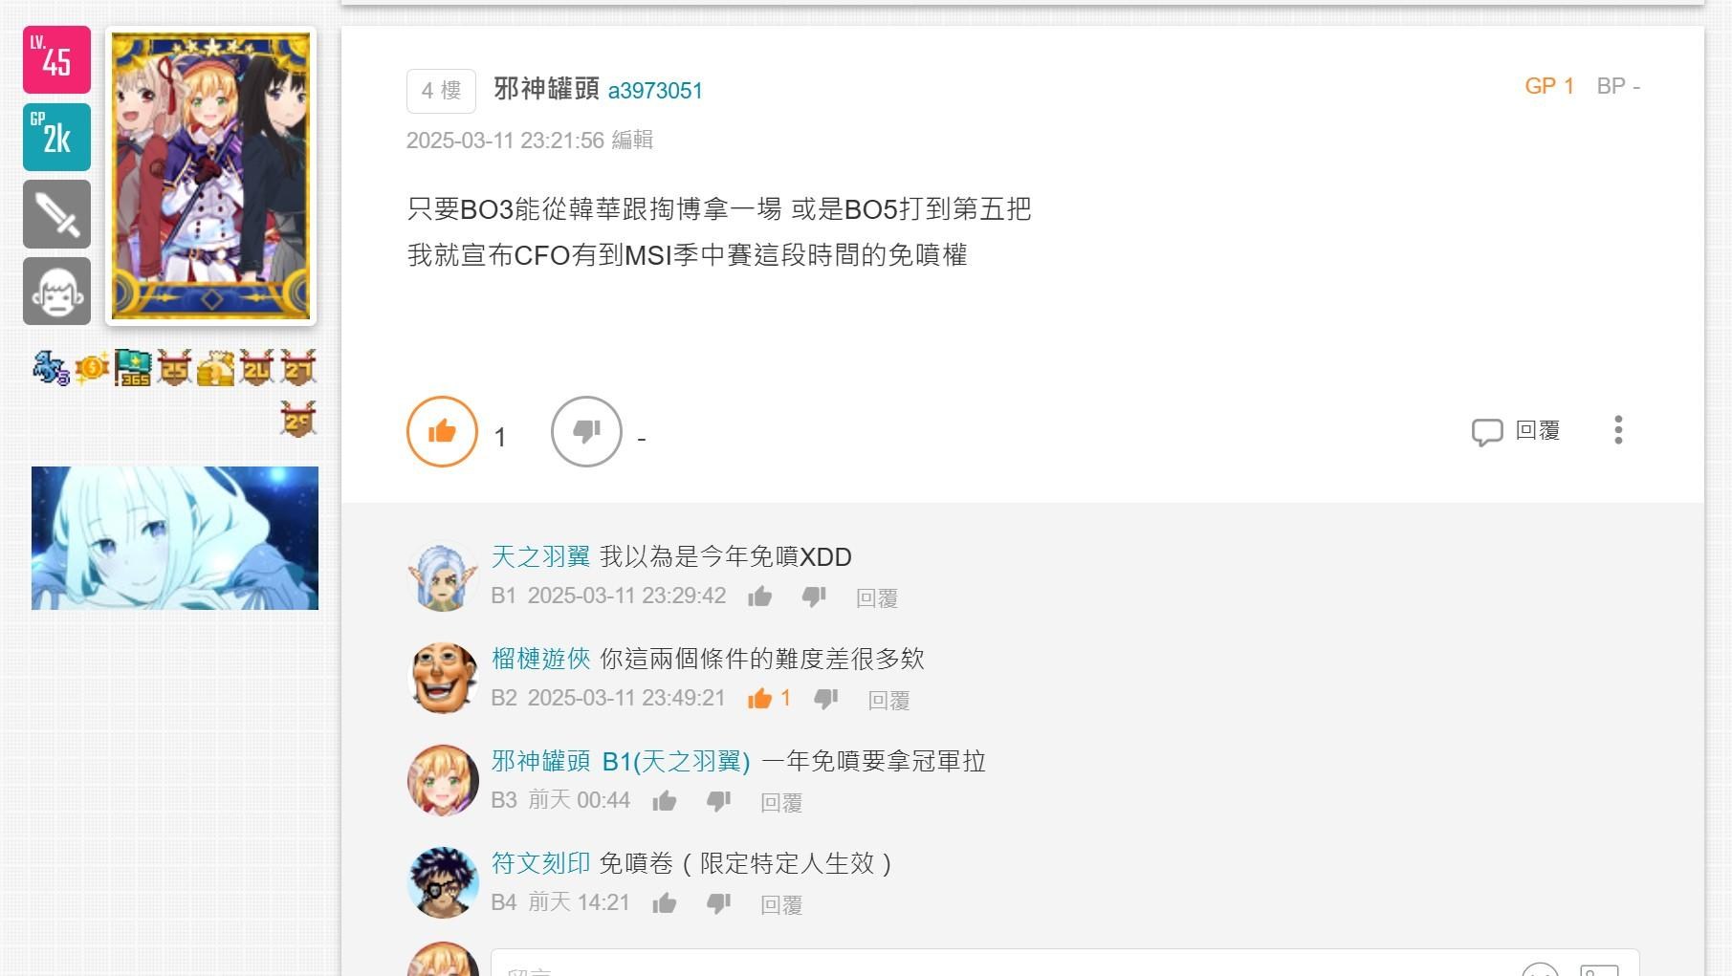Open the three-dot more options menu
The width and height of the screenshot is (1732, 976).
1618,430
